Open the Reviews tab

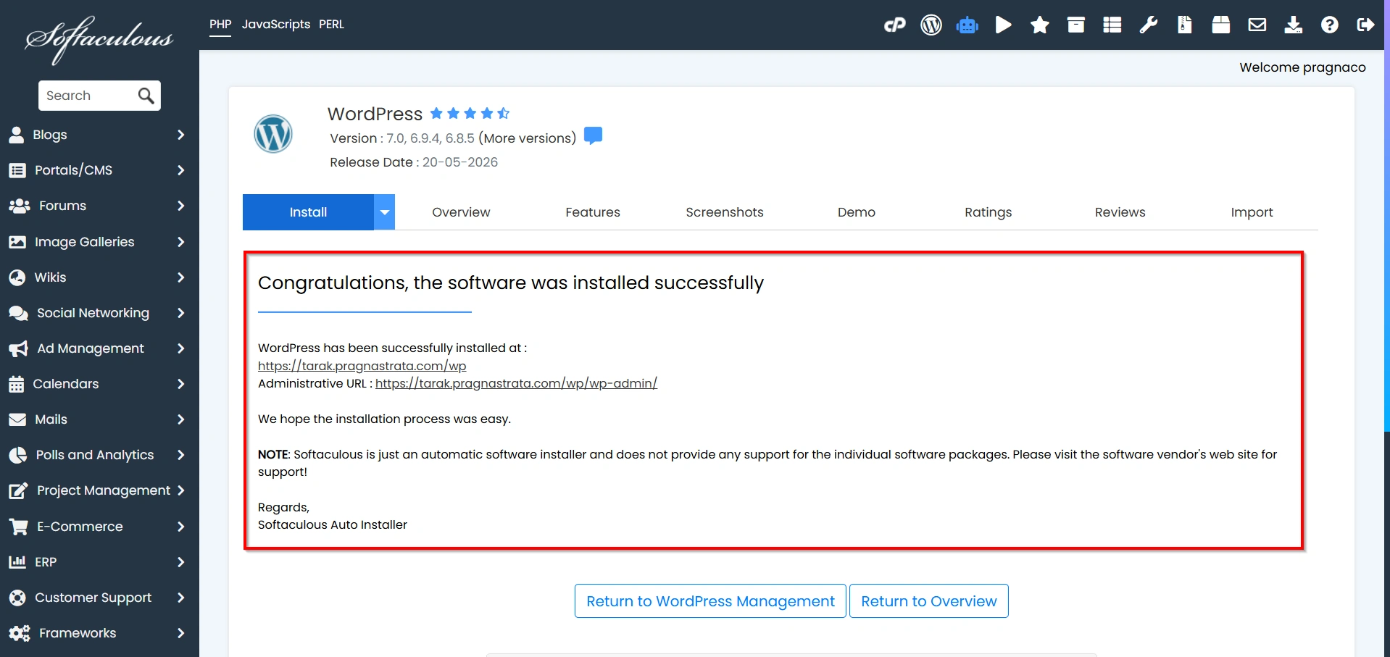tap(1120, 212)
